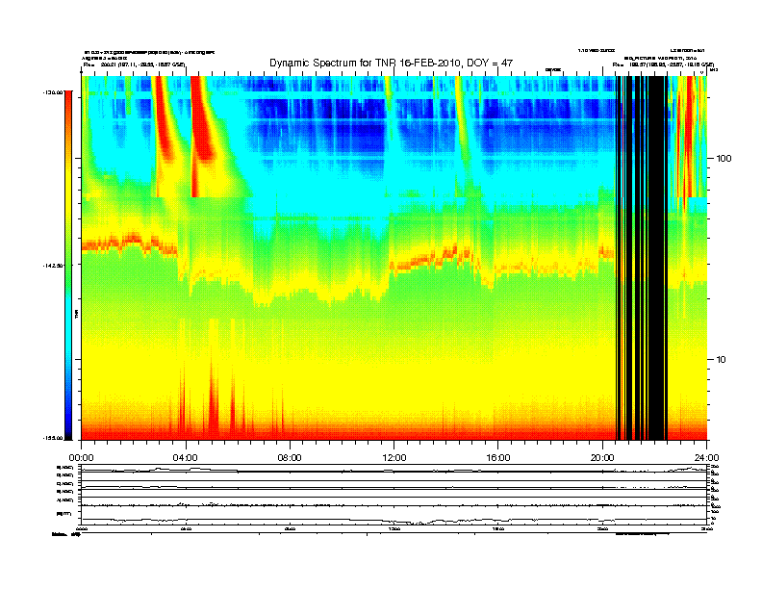
Task: Click the '-130.00' color bar top label
Action: click(x=53, y=91)
